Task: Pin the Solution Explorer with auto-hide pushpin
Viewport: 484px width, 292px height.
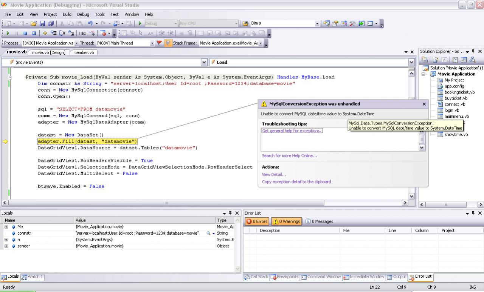Action: click(473, 51)
